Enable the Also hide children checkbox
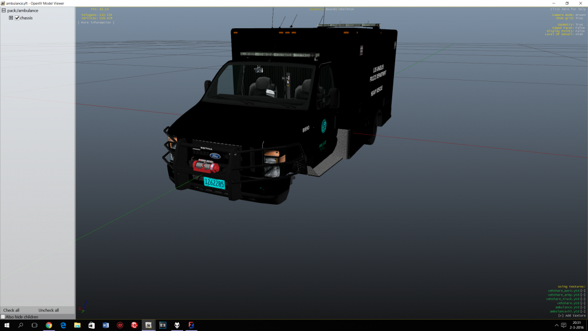Screen dimensions: 588x331 [2, 317]
